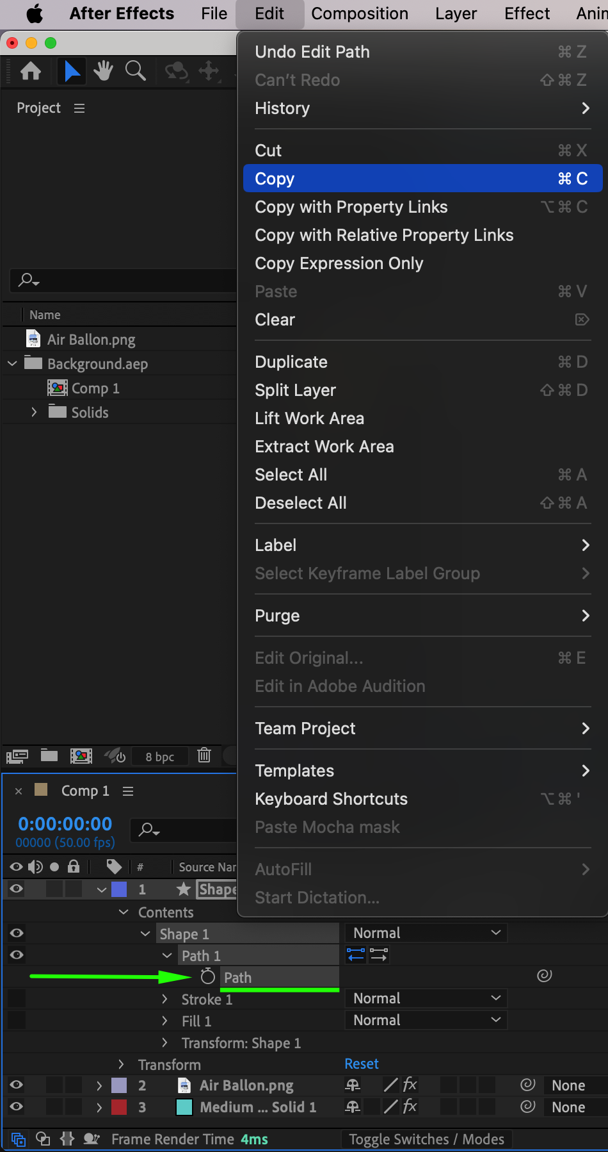The height and width of the screenshot is (1152, 608).
Task: Collapse the Background.aep folder
Action: click(12, 363)
